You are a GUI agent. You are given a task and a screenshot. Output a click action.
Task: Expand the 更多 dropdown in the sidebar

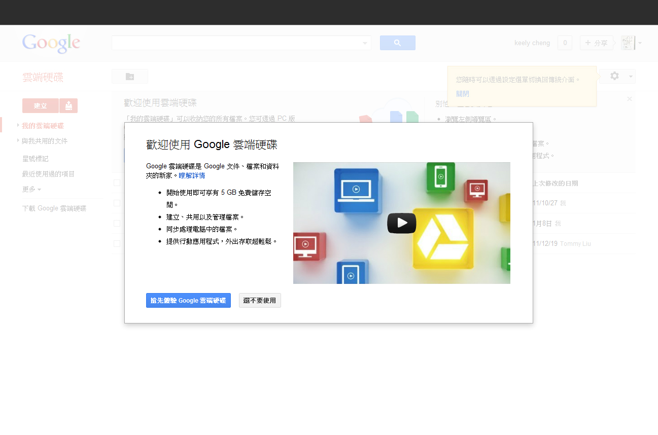(32, 189)
